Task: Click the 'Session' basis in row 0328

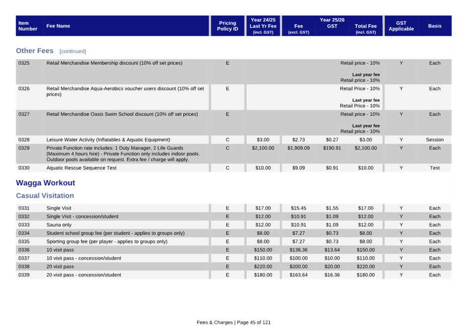Action: pyautogui.click(x=435, y=140)
